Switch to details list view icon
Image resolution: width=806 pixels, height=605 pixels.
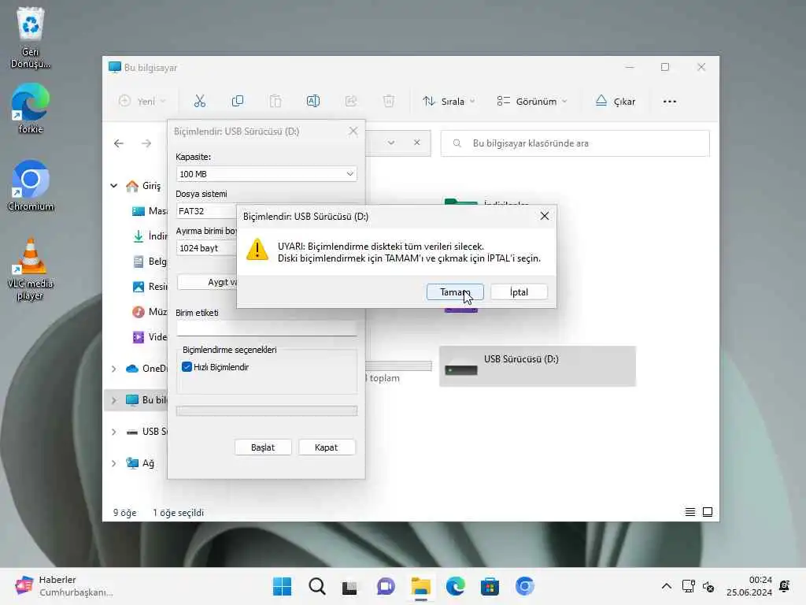click(690, 512)
